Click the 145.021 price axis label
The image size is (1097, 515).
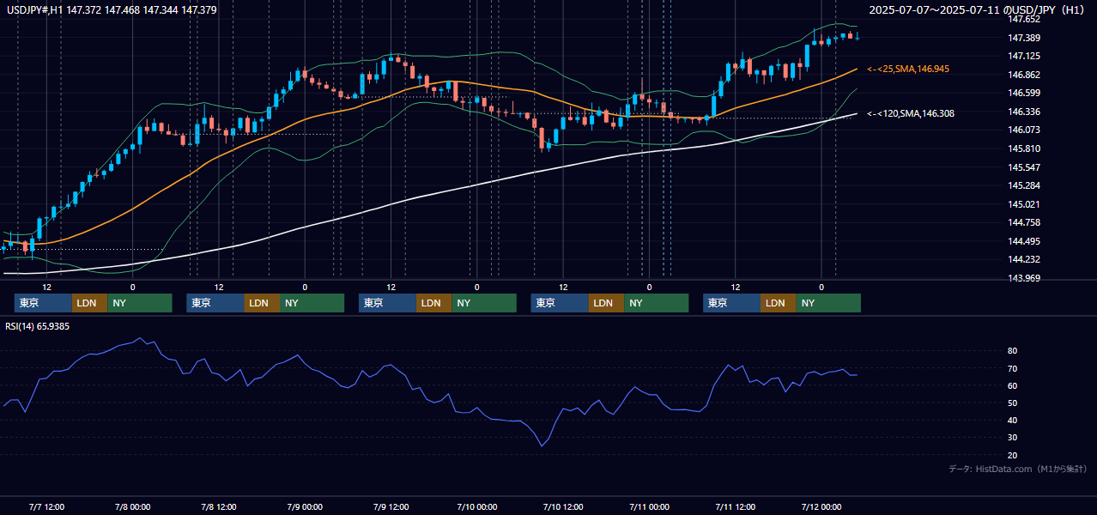click(1025, 204)
